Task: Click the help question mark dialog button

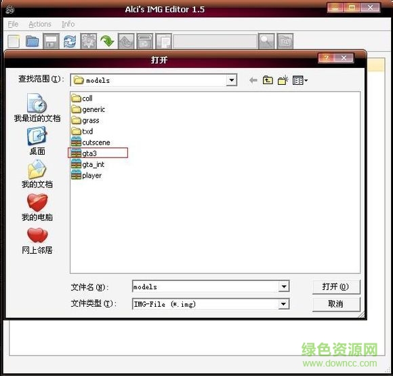Action: pos(327,58)
